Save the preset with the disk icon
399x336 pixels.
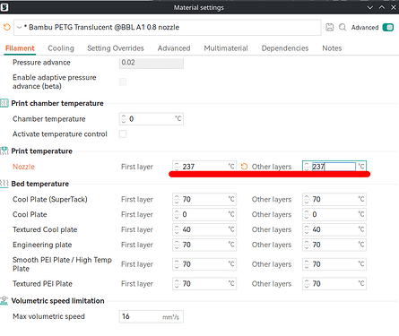(329, 27)
